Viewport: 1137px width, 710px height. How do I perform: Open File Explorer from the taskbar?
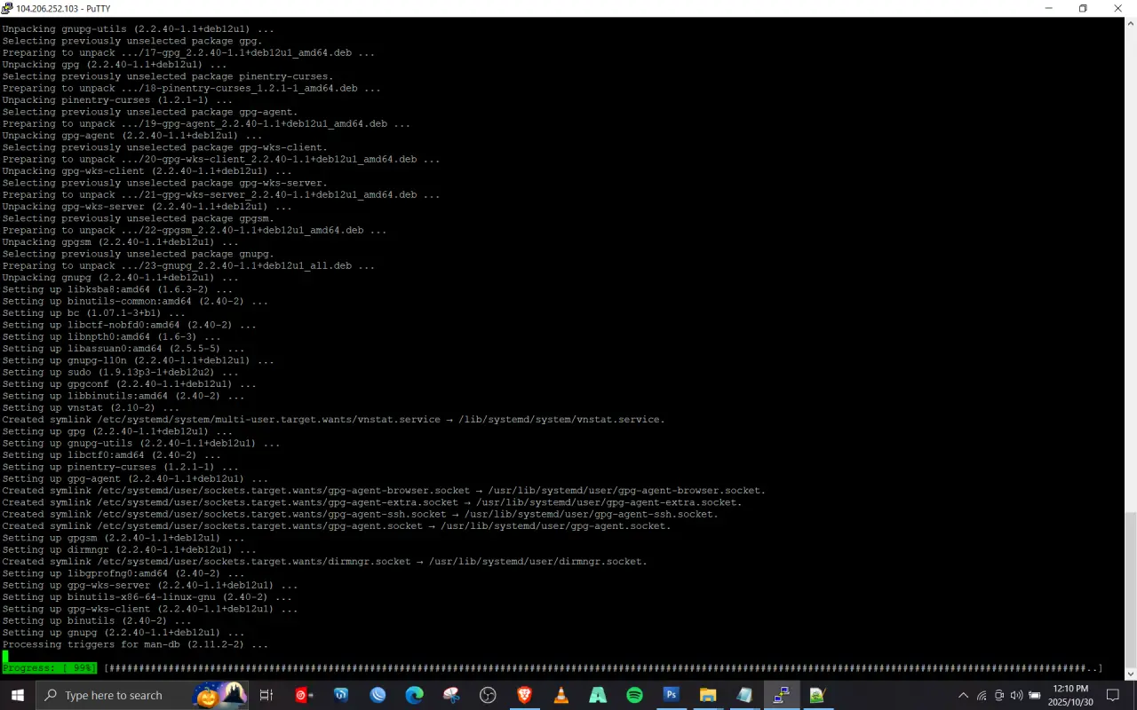coord(708,695)
